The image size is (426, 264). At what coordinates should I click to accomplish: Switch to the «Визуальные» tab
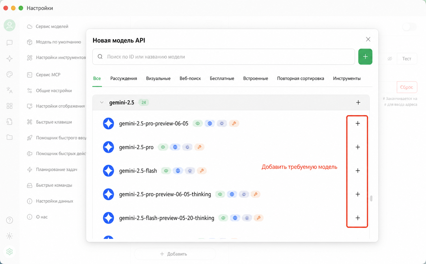(158, 79)
